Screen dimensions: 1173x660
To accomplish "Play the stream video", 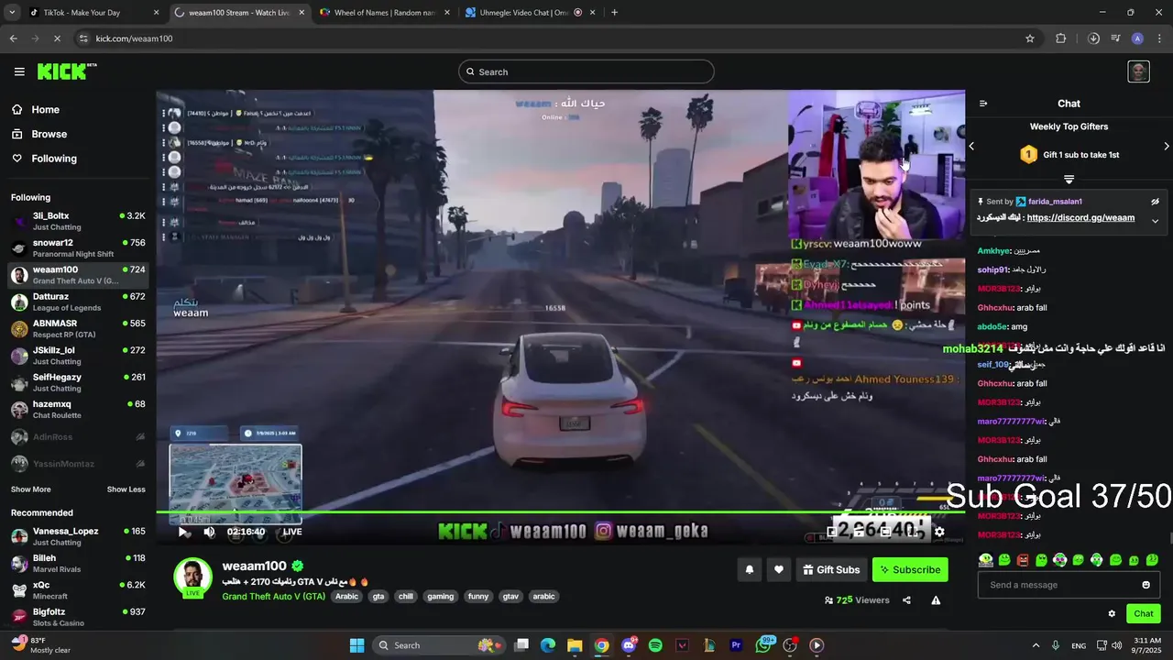I will pos(183,532).
